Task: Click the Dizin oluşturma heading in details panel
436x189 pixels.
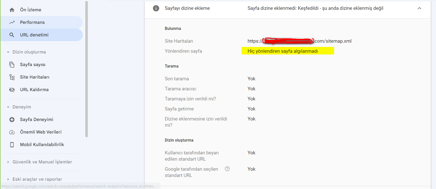Action: click(179, 140)
